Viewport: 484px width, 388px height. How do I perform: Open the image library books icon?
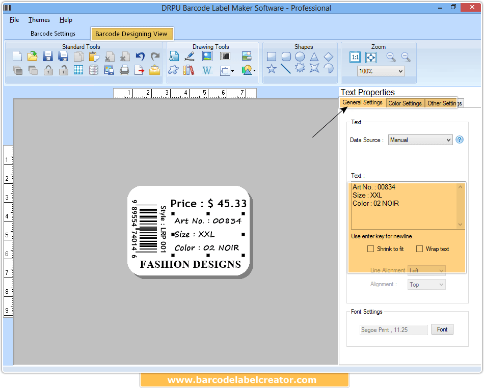tap(189, 70)
